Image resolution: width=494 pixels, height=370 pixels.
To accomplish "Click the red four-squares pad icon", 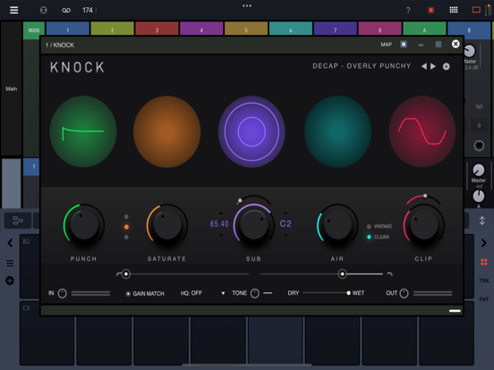I will click(x=484, y=262).
